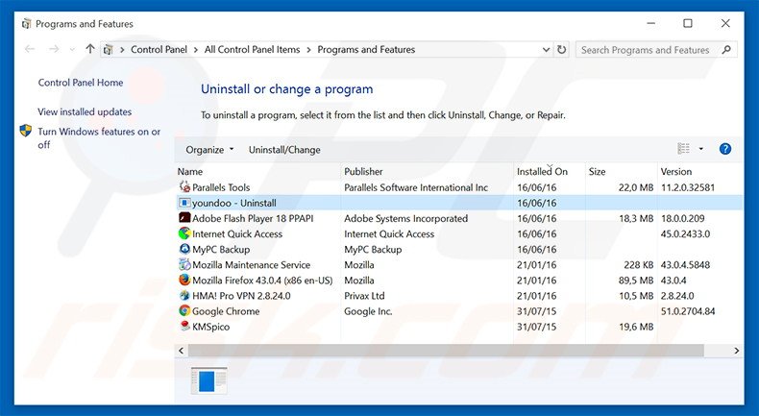The image size is (759, 416).
Task: Click the HMA! Pro VPN icon
Action: [x=184, y=295]
